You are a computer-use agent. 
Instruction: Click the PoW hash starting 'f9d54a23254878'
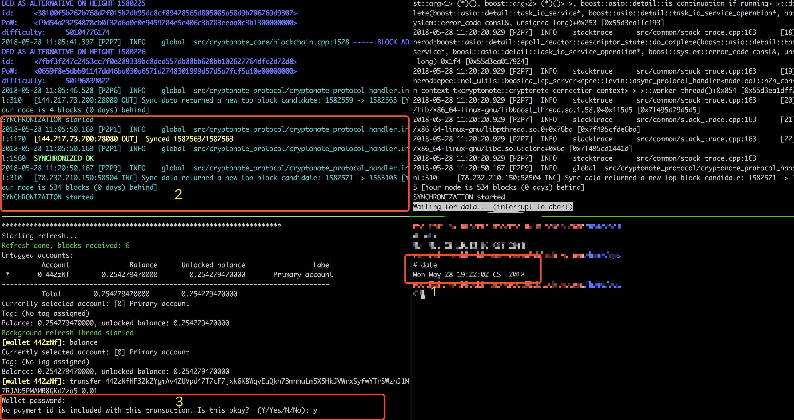click(x=165, y=23)
